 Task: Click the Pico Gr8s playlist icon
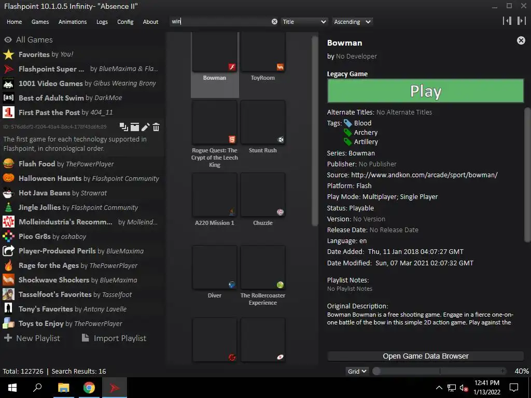tap(8, 236)
